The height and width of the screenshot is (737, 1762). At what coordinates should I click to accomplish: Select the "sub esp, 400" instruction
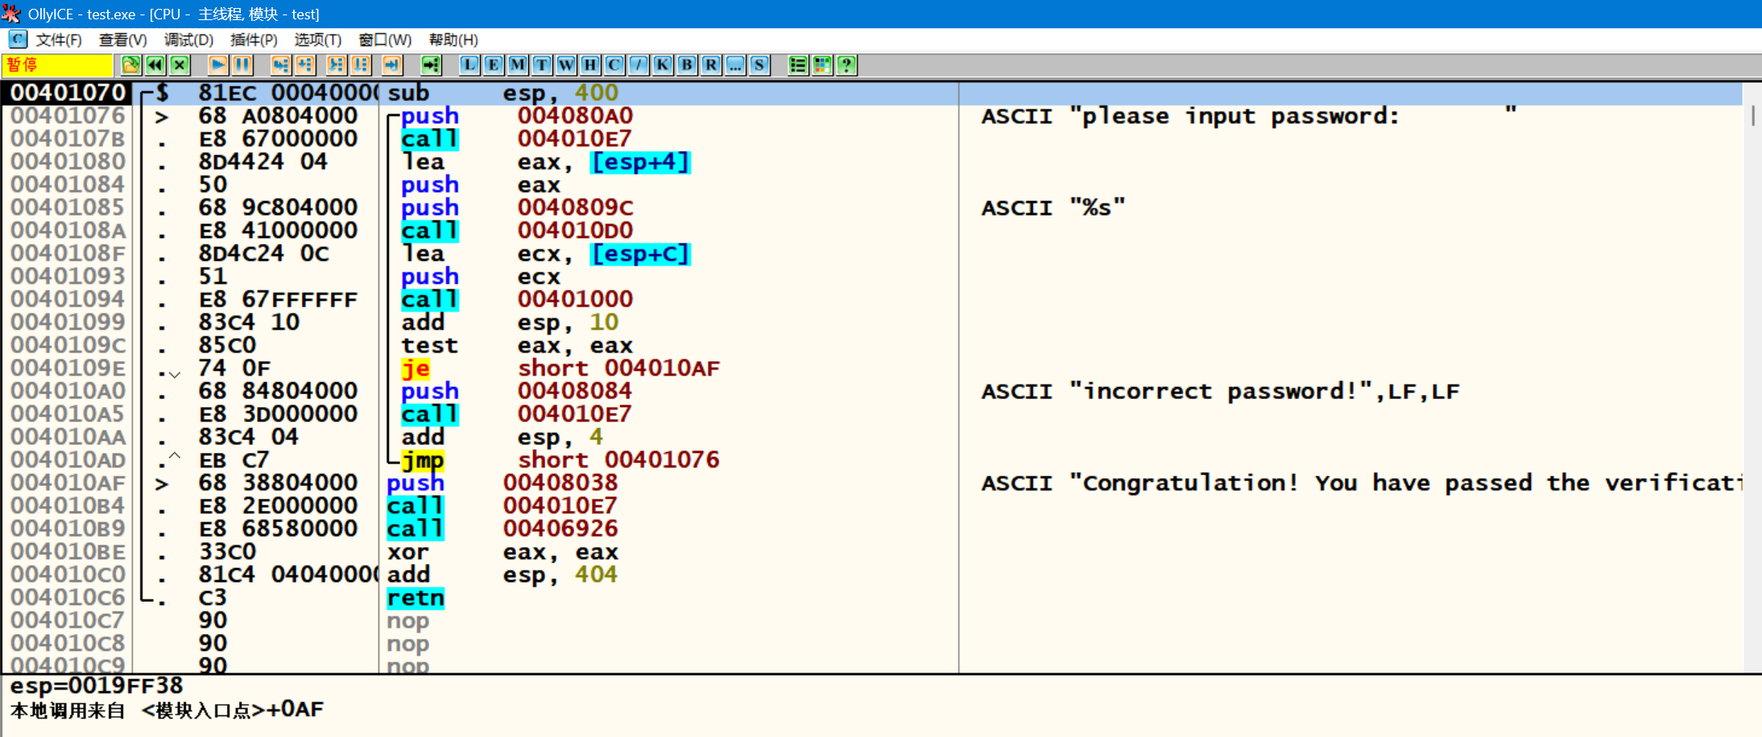point(503,93)
